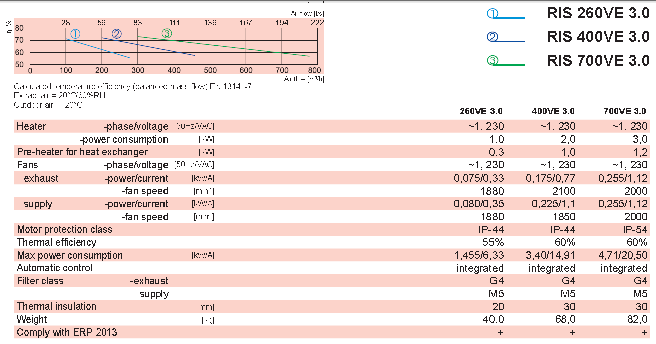This screenshot has height=344, width=656.
Task: Click 'integrated' in the 400VE 3.0 column
Action: click(x=552, y=268)
